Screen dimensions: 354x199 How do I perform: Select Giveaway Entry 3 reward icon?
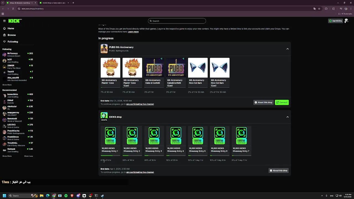point(154,136)
